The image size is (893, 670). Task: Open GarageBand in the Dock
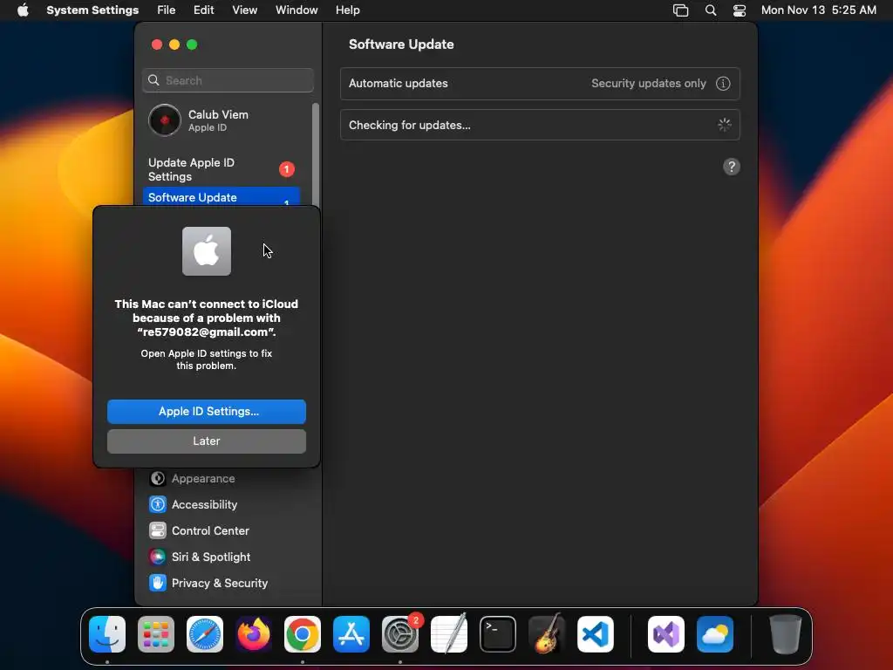coord(547,634)
